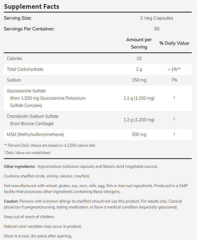This screenshot has height=240, width=197.
Task: Click the Chondroitin Sodium Sulfate ingredient name
Action: [33, 116]
